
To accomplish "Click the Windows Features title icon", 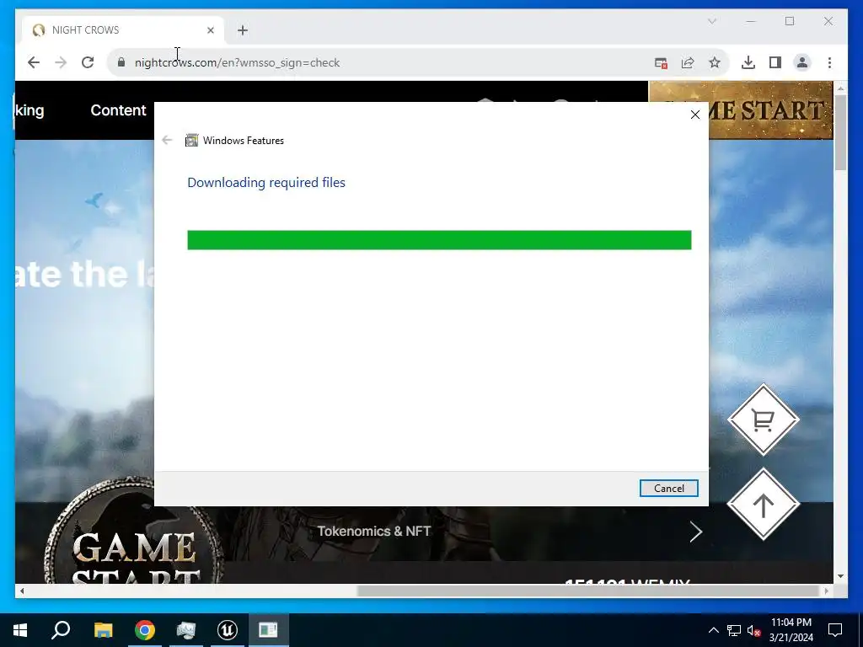I will (191, 141).
